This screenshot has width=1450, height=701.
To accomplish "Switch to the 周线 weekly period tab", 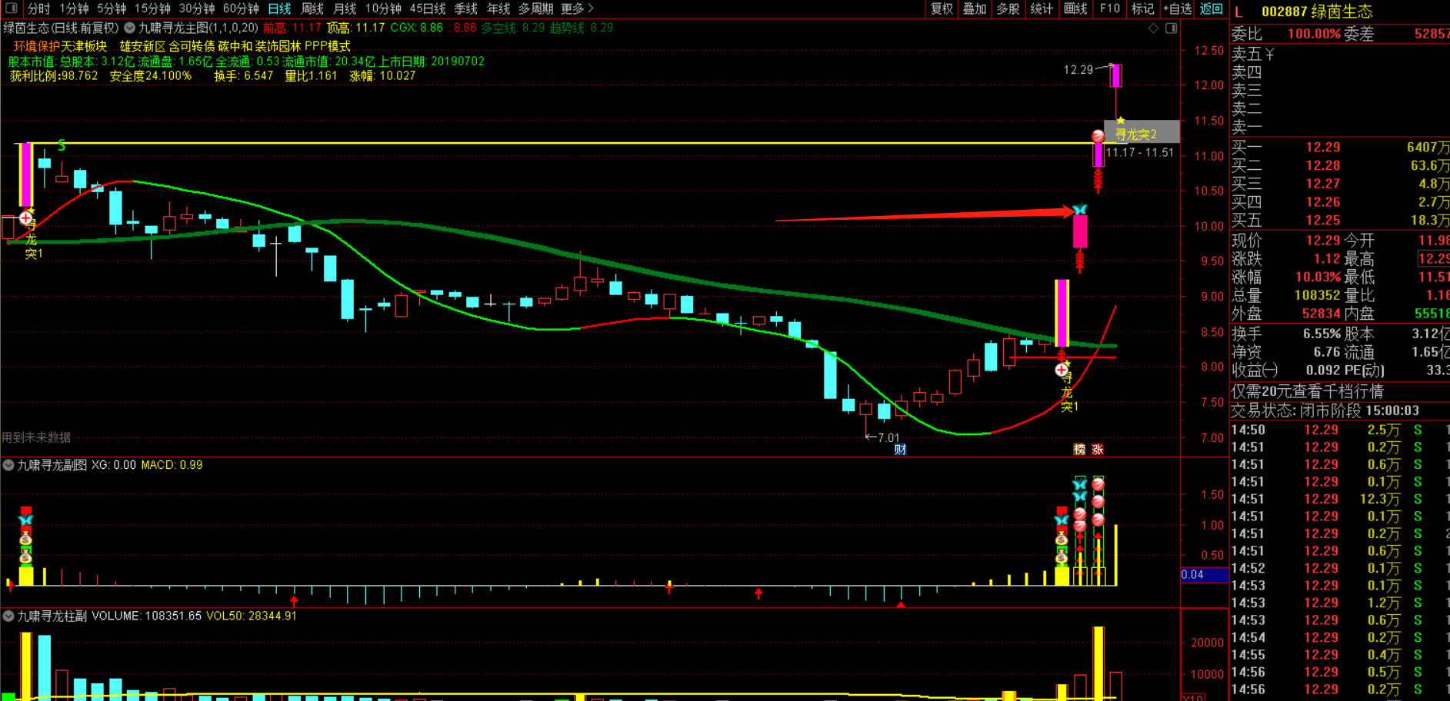I will [312, 8].
